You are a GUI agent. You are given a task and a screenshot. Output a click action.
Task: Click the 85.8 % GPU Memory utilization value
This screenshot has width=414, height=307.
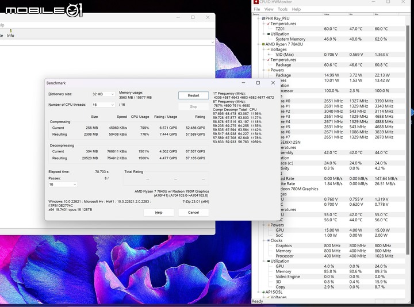point(330,271)
